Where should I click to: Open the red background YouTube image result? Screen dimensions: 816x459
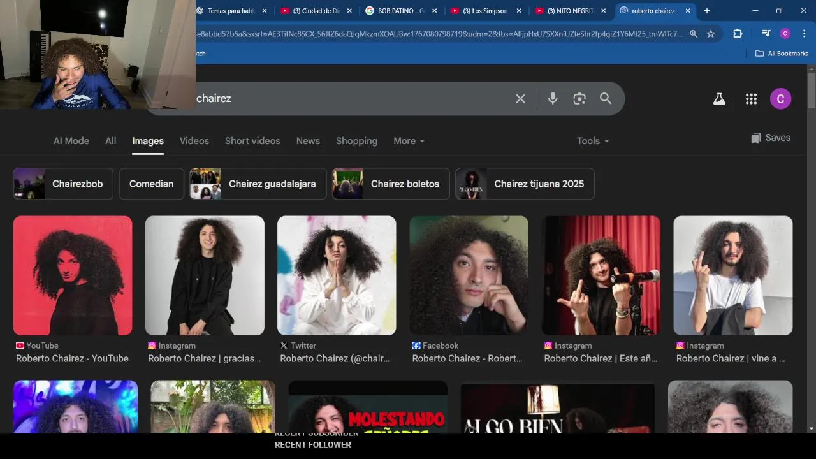point(73,275)
